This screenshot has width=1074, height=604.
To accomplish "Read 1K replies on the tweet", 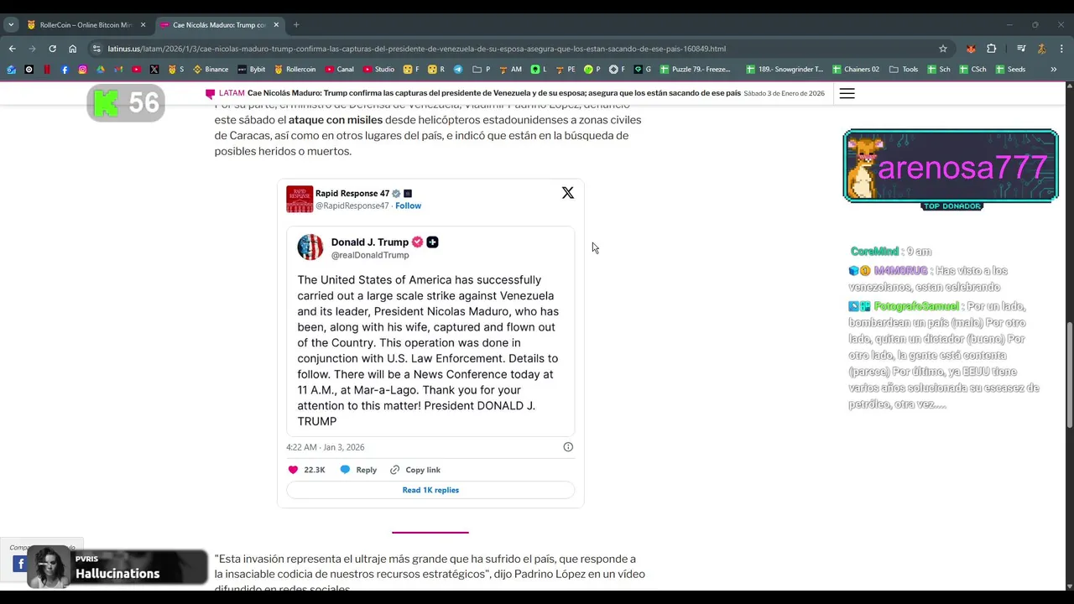I will (x=430, y=490).
